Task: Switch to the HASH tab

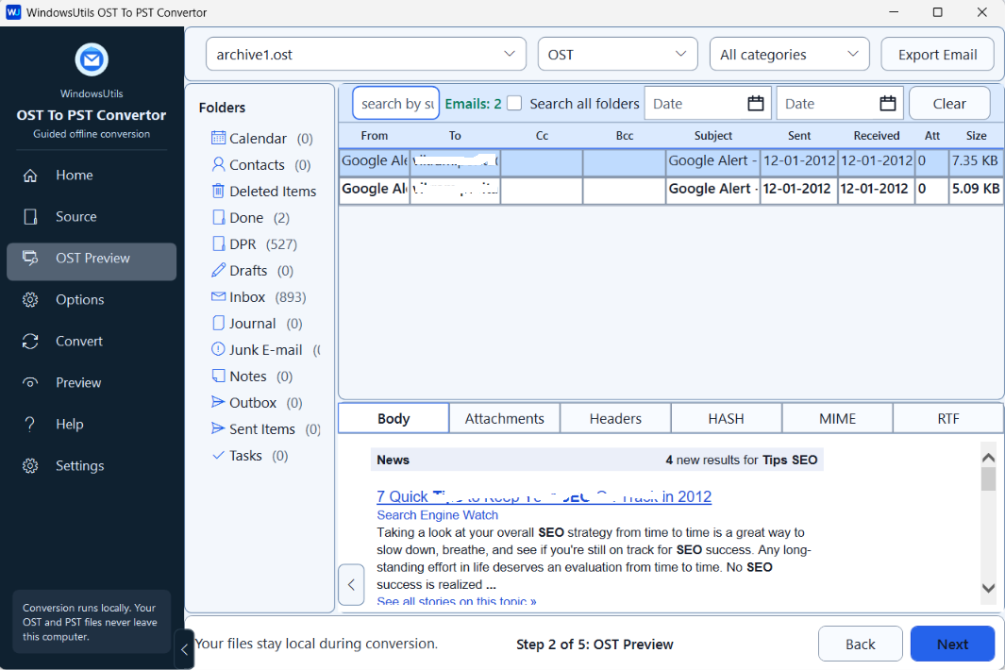Action: tap(727, 419)
